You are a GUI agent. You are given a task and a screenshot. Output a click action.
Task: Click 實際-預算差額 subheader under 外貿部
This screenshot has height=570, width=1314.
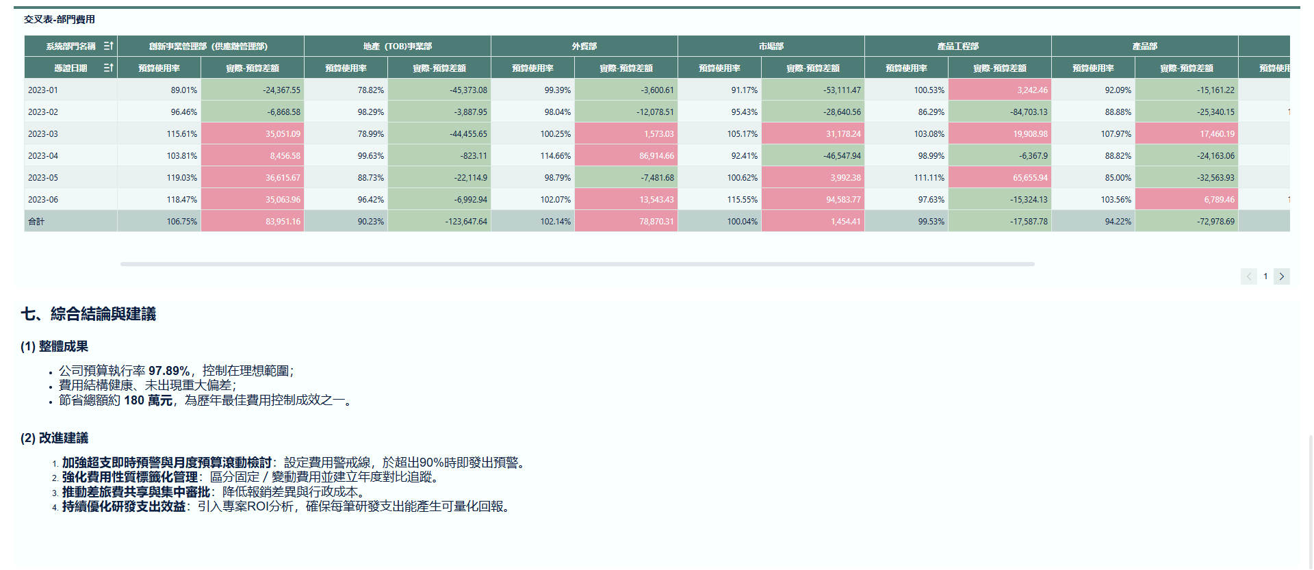point(626,68)
